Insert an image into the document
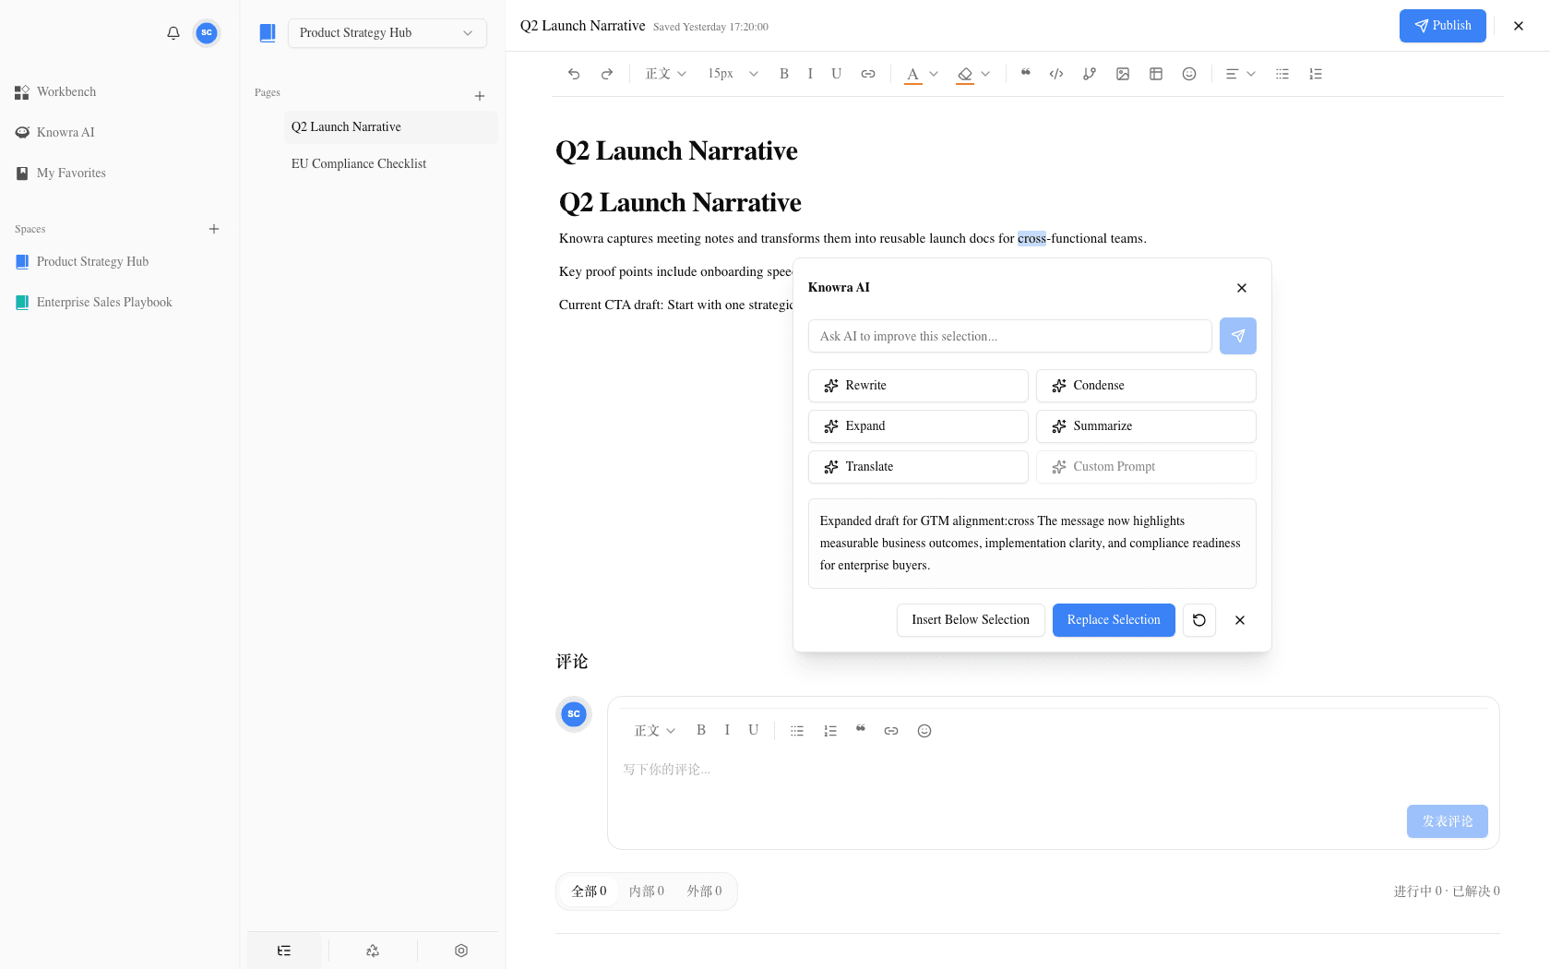The height and width of the screenshot is (969, 1550). [x=1123, y=74]
